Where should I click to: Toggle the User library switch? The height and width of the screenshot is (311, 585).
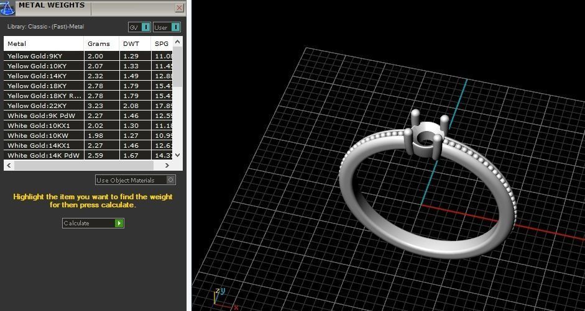coord(167,27)
